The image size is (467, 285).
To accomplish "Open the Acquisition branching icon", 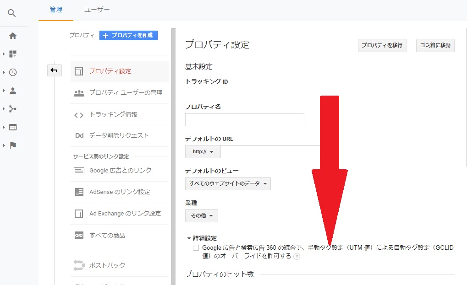I will coord(13,109).
